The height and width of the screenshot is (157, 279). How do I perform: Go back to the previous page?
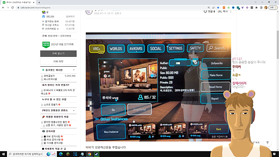(3, 8)
